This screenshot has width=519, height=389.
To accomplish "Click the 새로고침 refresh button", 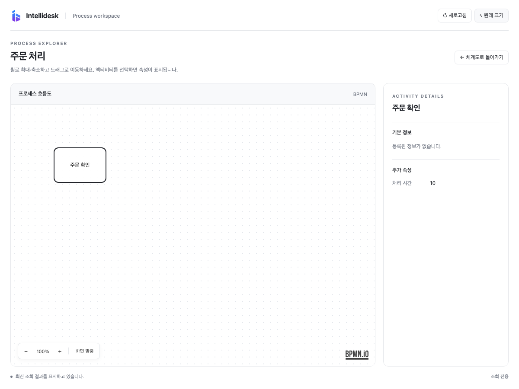I will click(455, 16).
